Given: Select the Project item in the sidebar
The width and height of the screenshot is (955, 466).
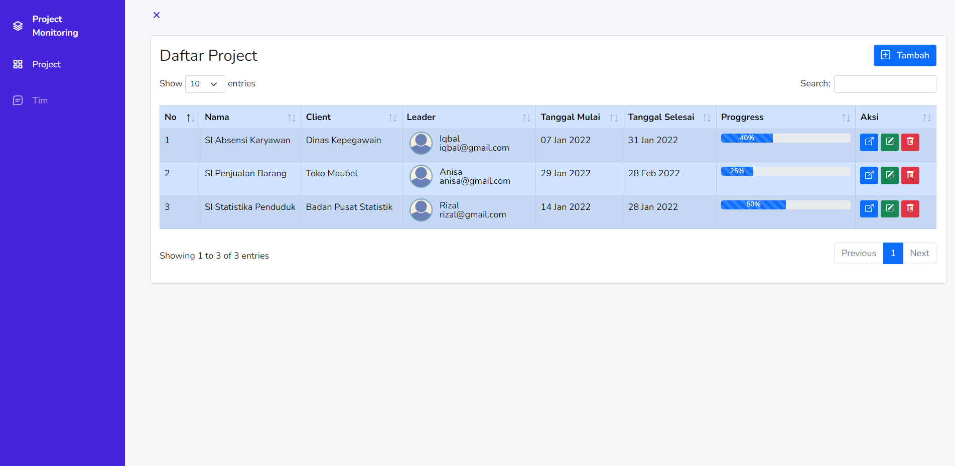Looking at the screenshot, I should click(46, 64).
